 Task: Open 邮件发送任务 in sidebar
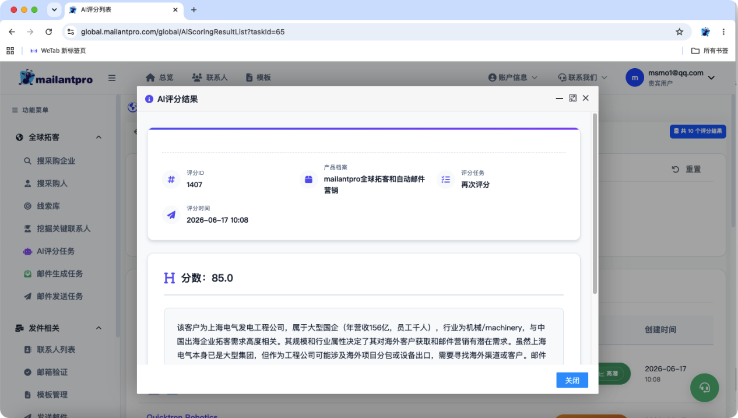point(53,296)
